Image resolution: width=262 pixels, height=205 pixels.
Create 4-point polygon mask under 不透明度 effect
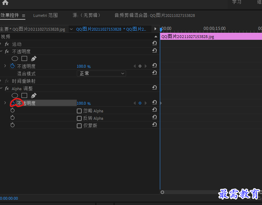coord(24,58)
